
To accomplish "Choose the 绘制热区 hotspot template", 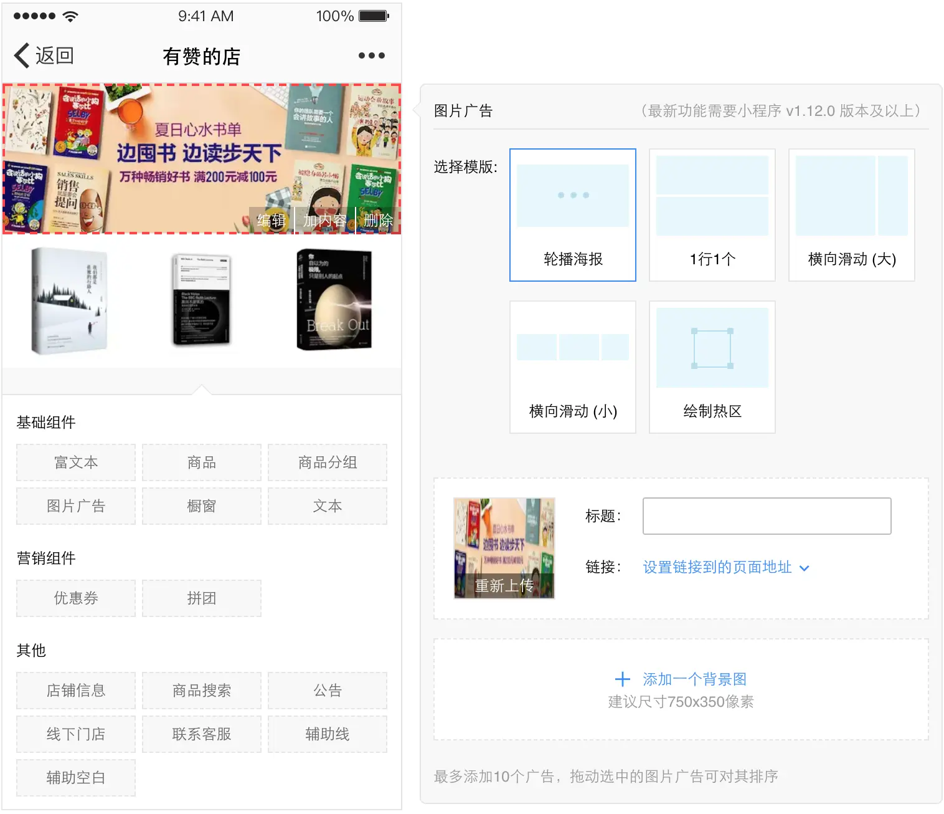I will click(x=712, y=367).
